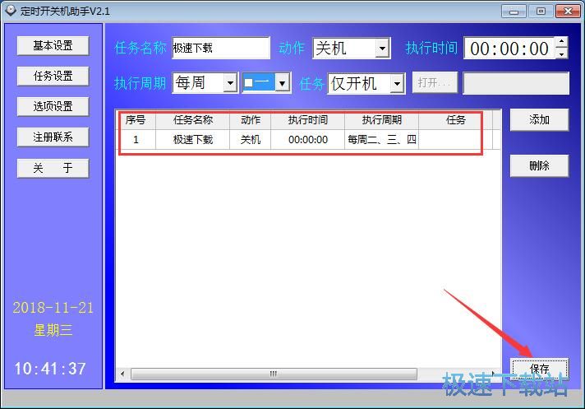Image resolution: width=585 pixels, height=409 pixels.
Task: Open 选项设置 options settings page
Action: point(53,107)
